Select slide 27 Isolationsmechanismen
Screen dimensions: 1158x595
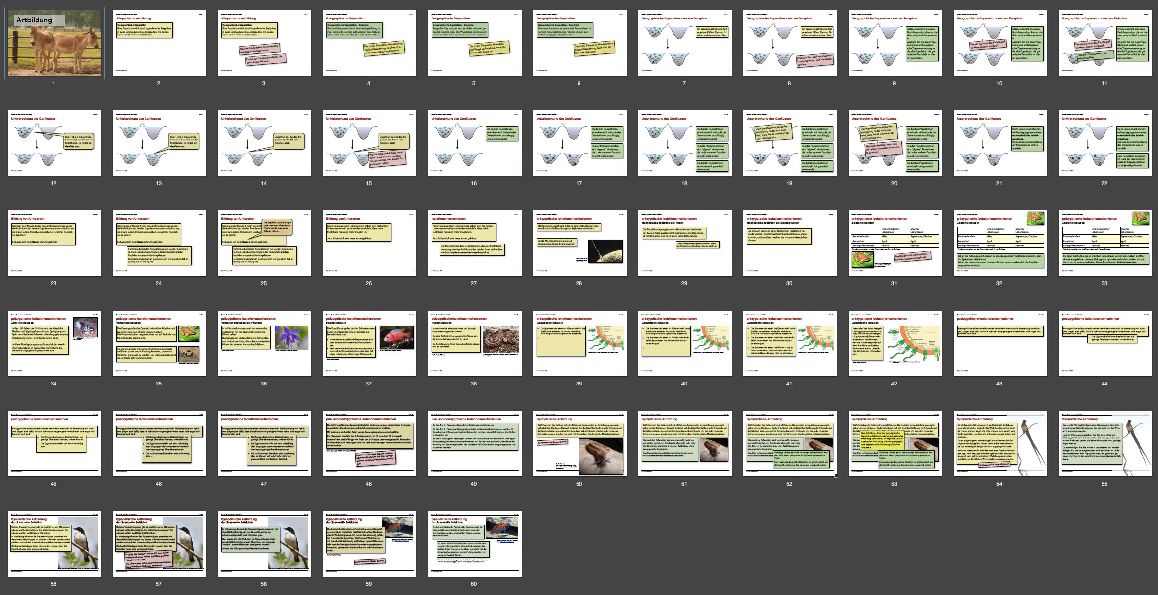tap(474, 243)
